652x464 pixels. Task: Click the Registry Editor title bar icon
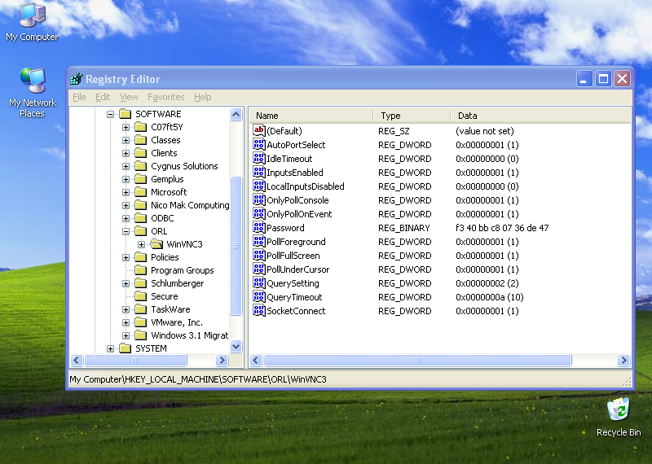pyautogui.click(x=77, y=79)
